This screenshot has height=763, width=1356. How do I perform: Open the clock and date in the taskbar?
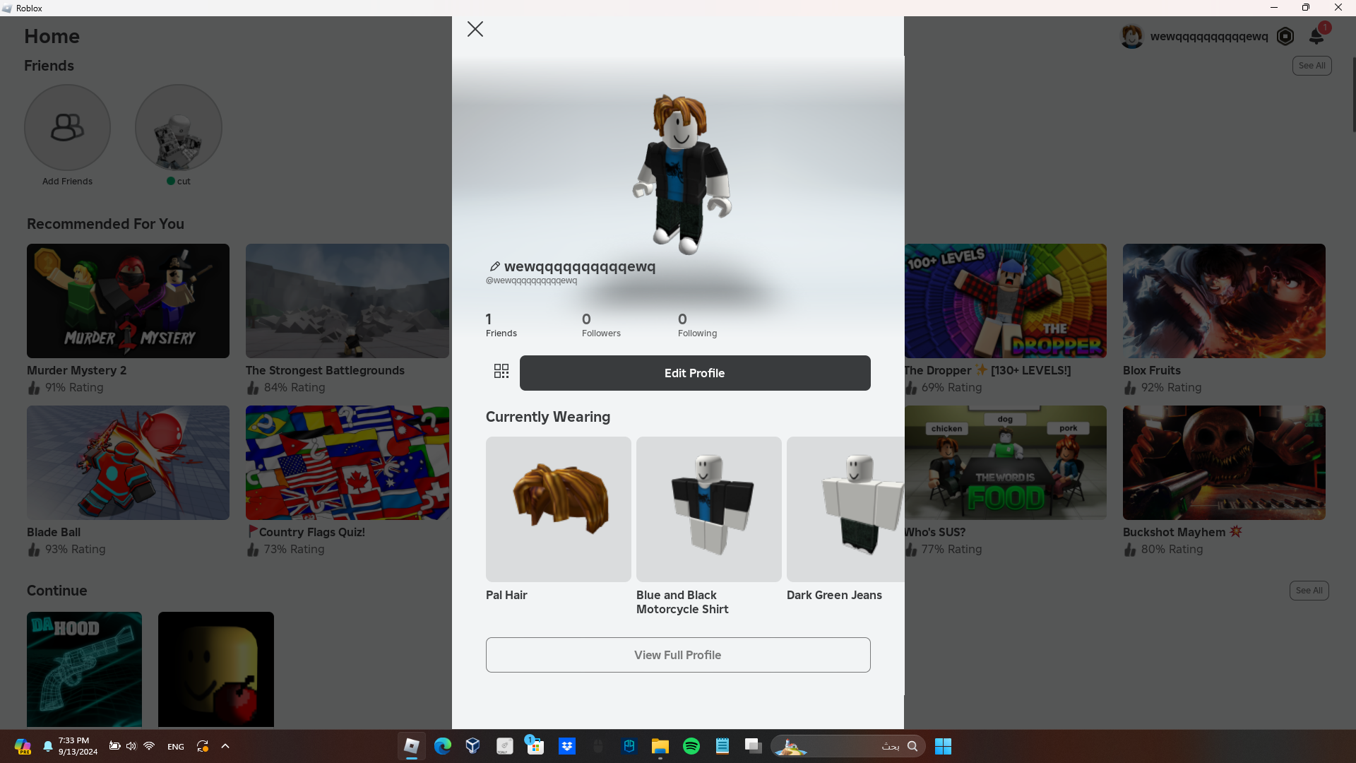pyautogui.click(x=78, y=746)
